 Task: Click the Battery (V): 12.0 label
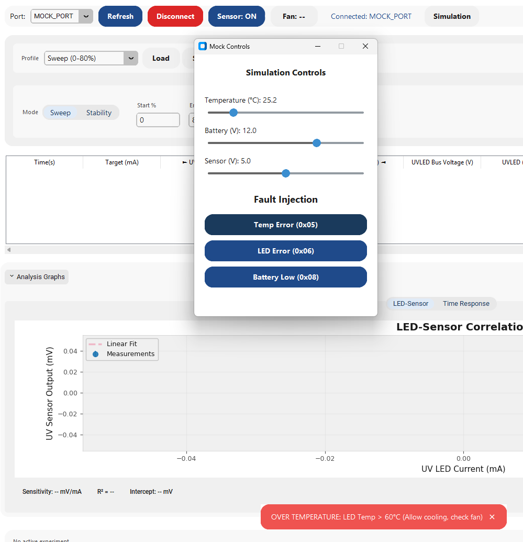pos(230,131)
